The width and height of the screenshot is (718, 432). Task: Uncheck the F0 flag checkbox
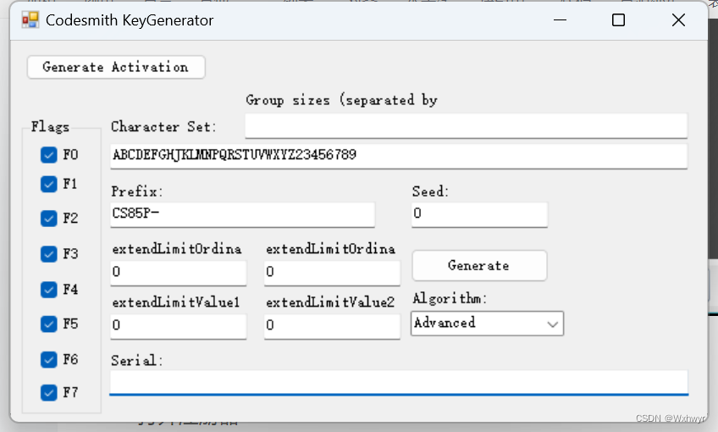coord(48,155)
